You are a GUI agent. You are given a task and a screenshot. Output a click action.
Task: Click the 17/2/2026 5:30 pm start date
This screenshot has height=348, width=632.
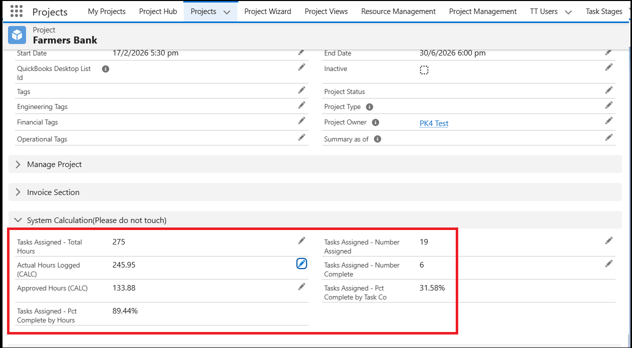[145, 53]
